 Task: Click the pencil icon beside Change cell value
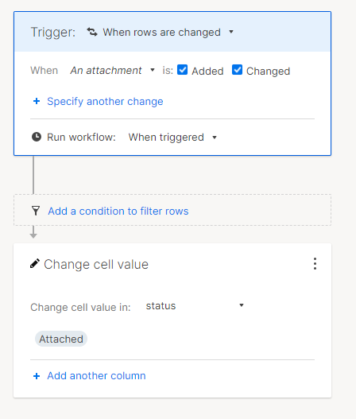[x=35, y=263]
